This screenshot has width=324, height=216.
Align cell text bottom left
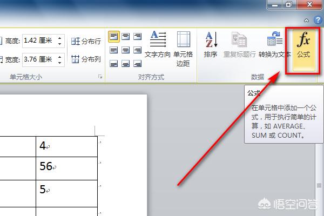point(113,64)
